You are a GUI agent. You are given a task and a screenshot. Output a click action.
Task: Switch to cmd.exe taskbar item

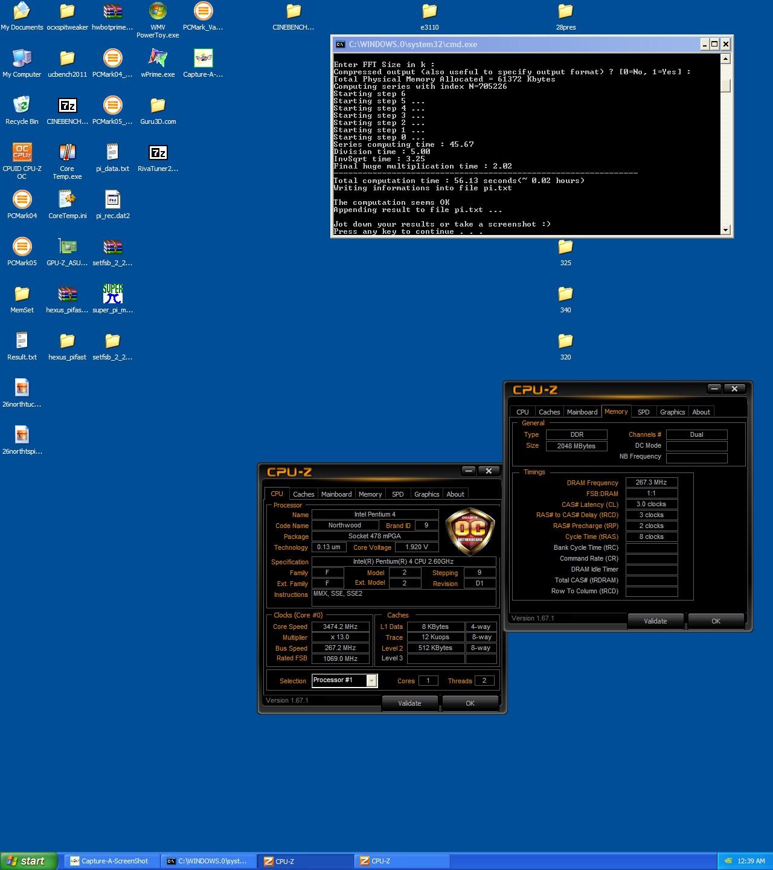[x=209, y=861]
